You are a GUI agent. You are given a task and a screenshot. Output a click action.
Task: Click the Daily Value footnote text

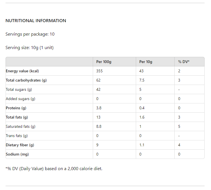(x=54, y=169)
